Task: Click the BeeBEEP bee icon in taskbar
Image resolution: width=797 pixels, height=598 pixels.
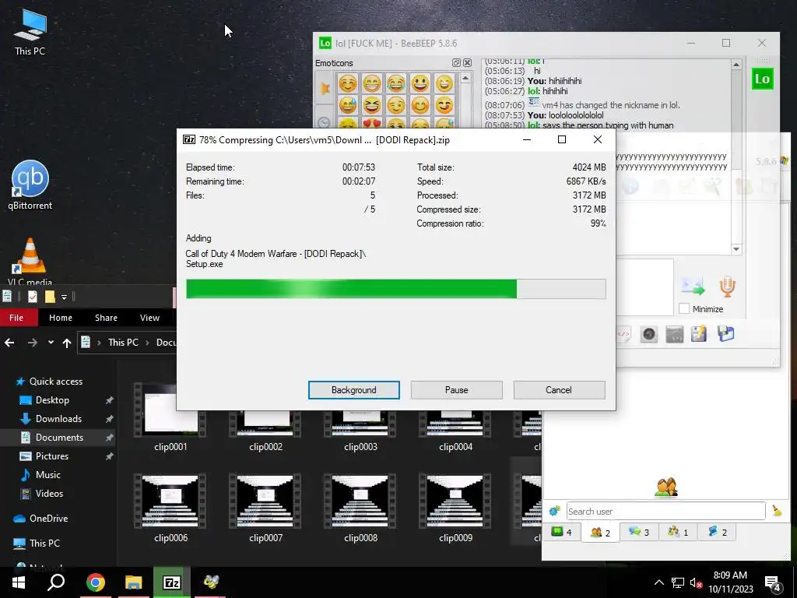Action: (x=210, y=582)
